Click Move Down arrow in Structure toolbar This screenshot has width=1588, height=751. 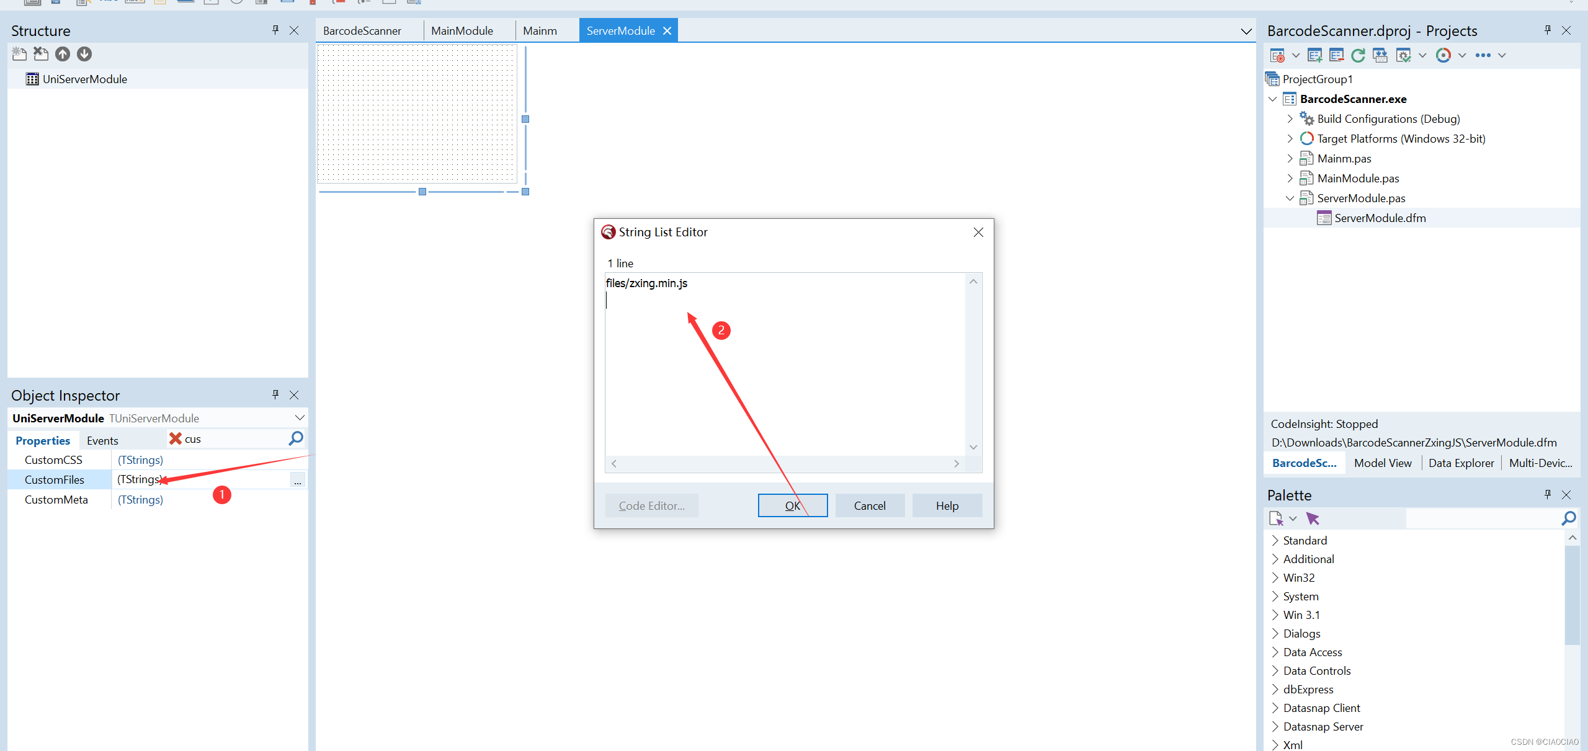click(x=84, y=54)
